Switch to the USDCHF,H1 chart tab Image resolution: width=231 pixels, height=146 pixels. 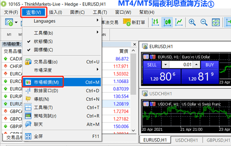click(x=186, y=140)
